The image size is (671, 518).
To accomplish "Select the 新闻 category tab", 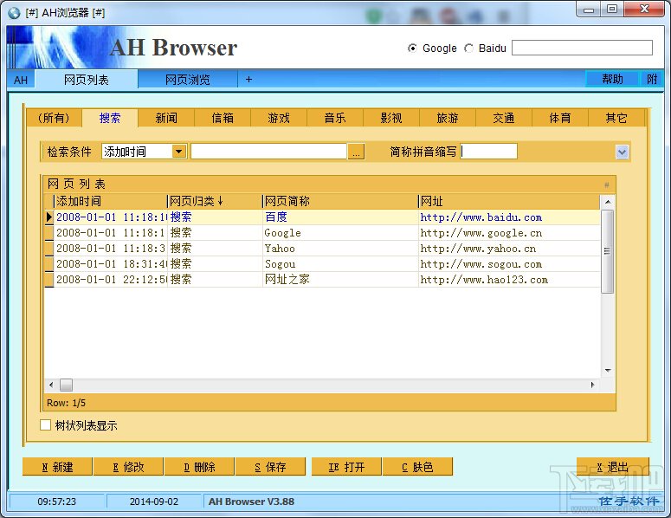I will (166, 118).
